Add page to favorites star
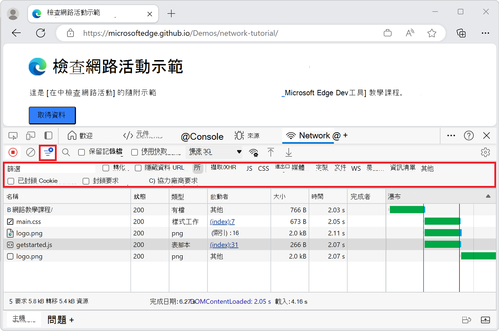The width and height of the screenshot is (499, 331). (432, 33)
